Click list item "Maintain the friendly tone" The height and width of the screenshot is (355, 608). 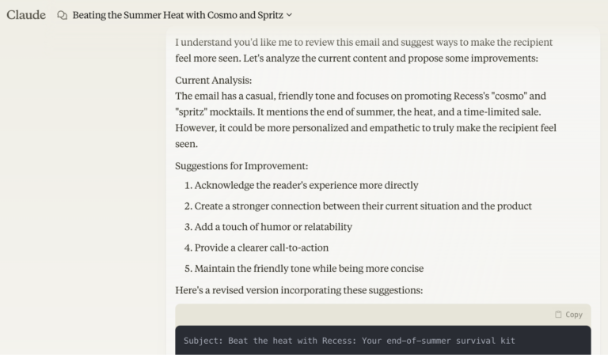click(309, 268)
